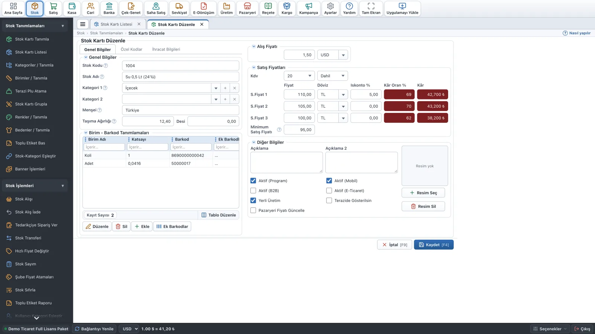This screenshot has height=334, width=595.
Task: Switch to İhracat Bilgileri tab
Action: 166,49
